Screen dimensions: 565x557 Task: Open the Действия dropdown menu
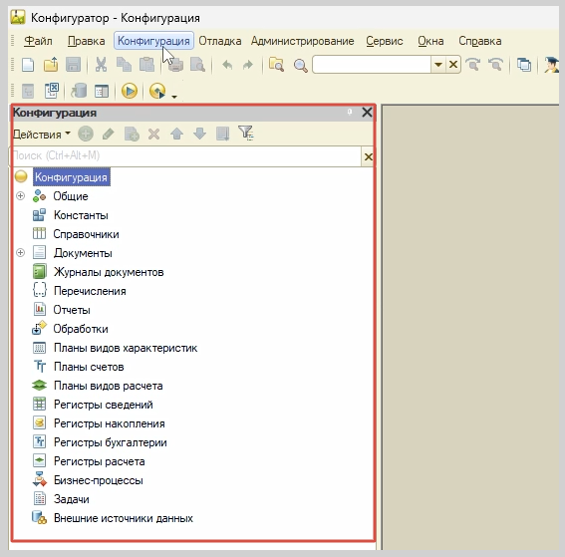click(42, 135)
